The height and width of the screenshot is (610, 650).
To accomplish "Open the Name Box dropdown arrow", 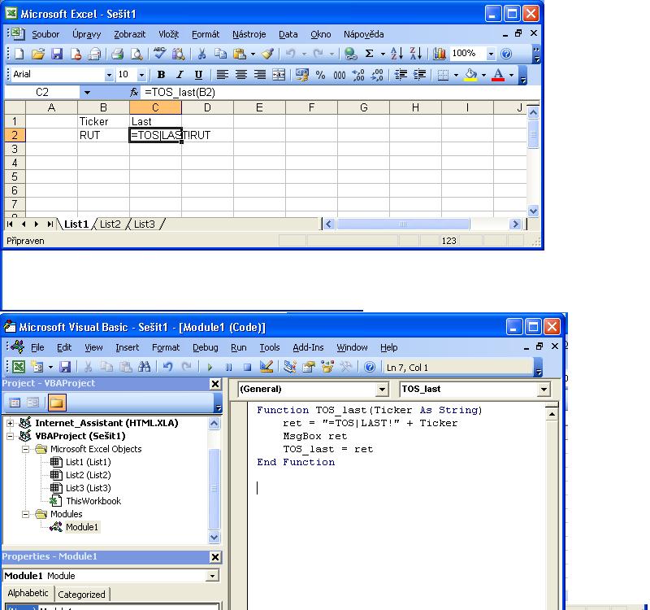I will [x=87, y=93].
